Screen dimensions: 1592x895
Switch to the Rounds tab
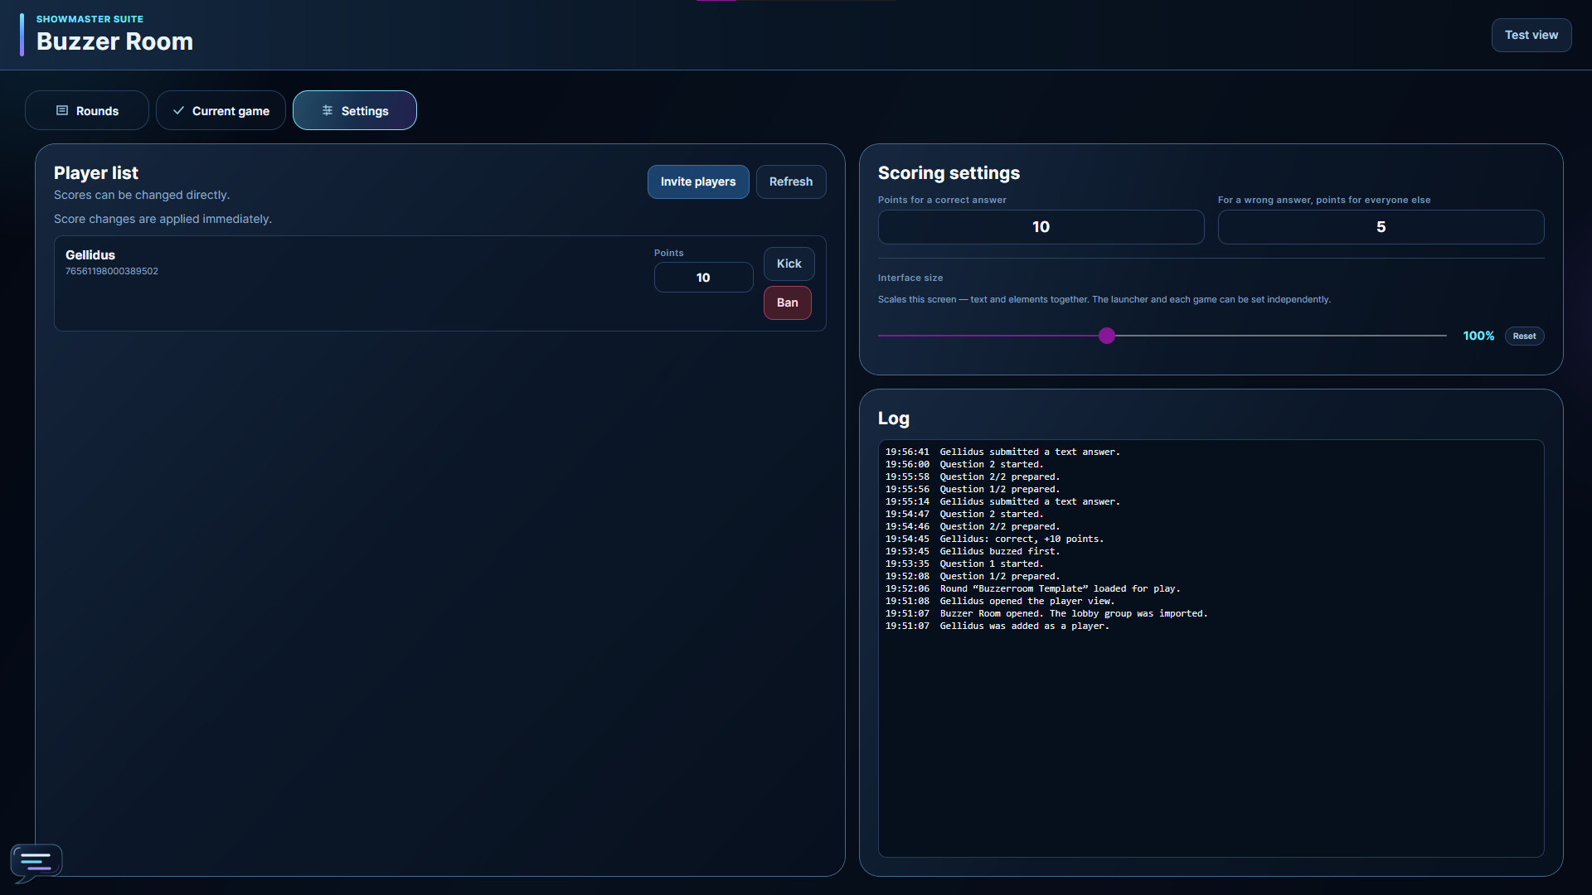[87, 110]
